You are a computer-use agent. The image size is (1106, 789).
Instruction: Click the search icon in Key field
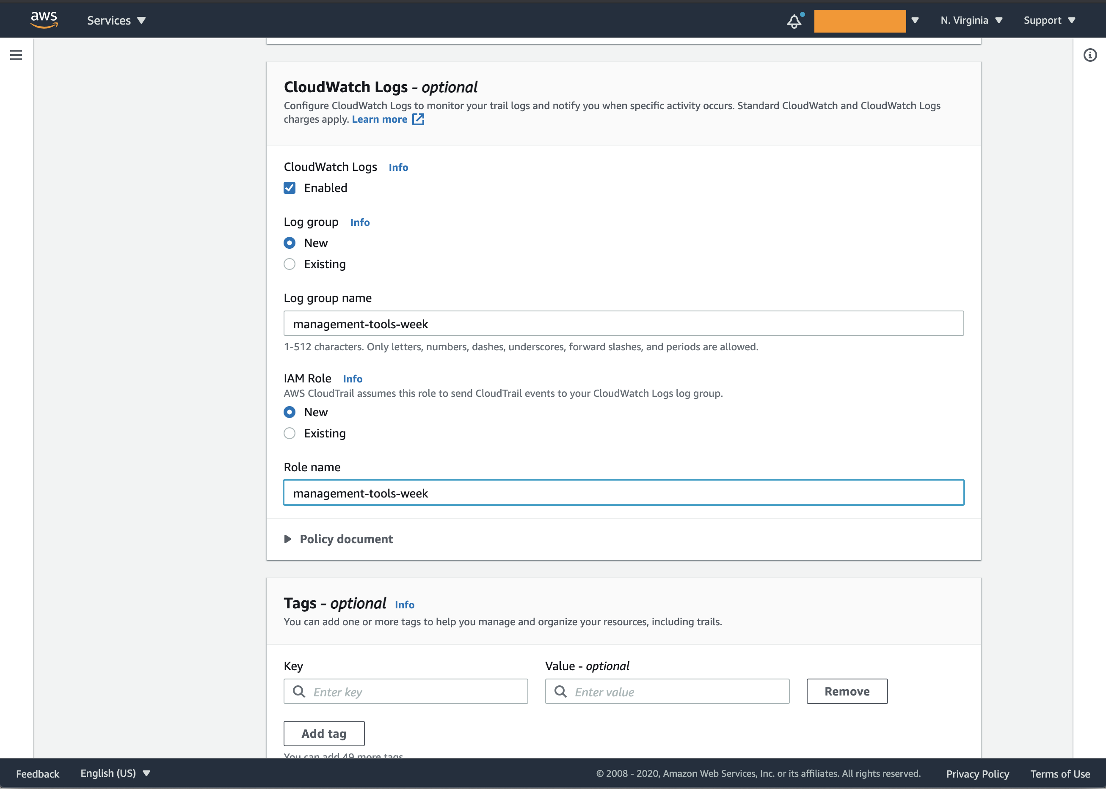click(x=299, y=691)
